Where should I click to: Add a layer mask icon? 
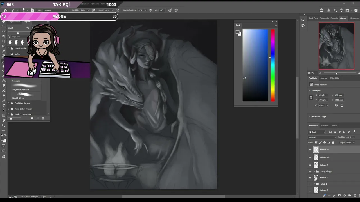point(339,196)
